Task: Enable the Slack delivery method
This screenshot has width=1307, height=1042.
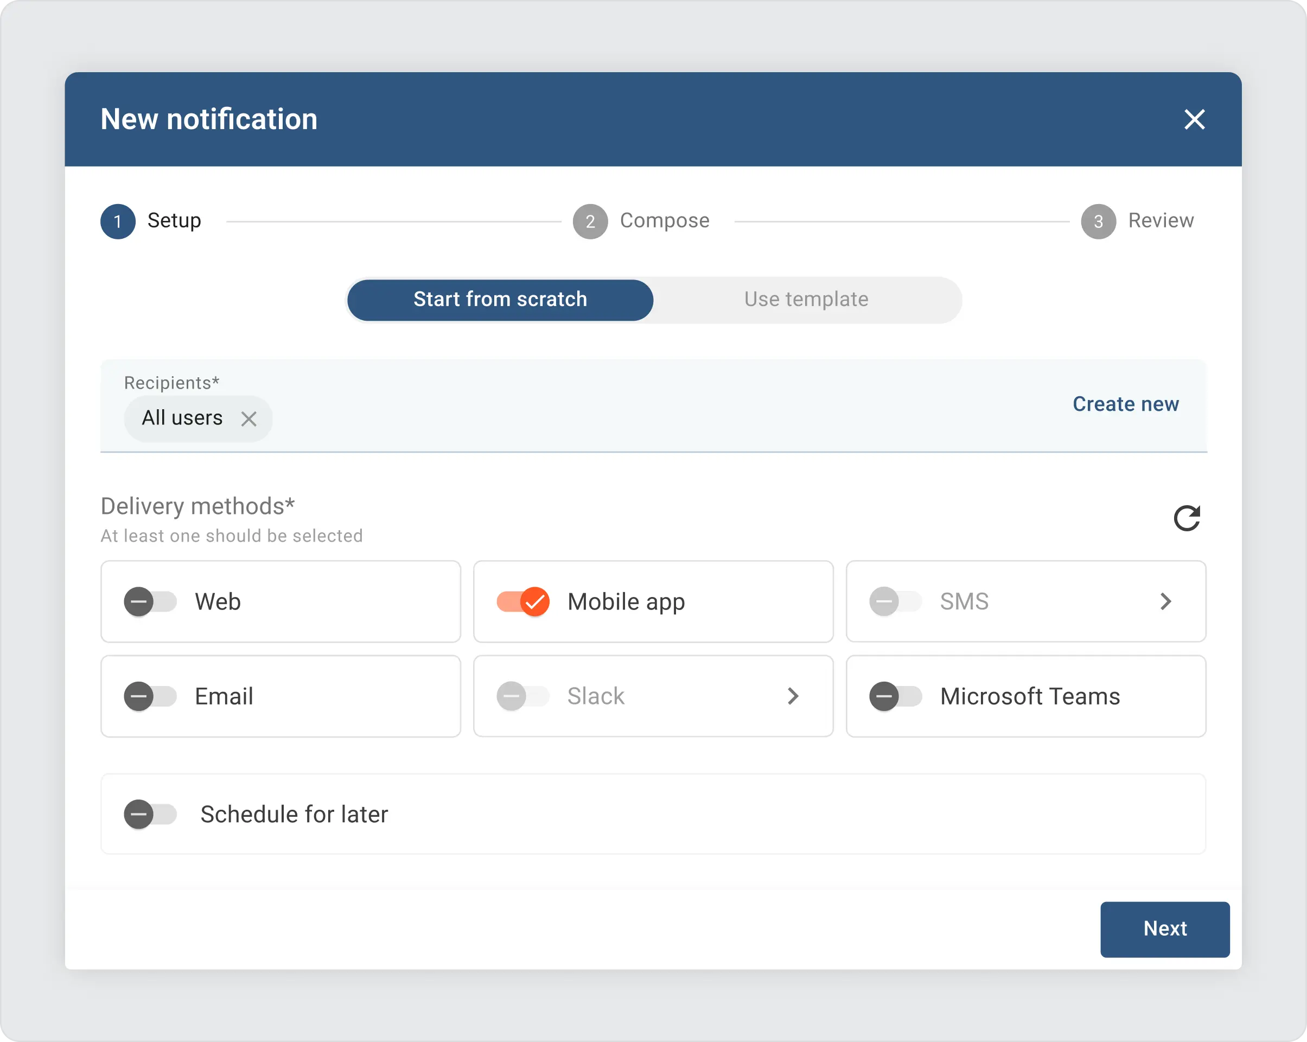Action: 522,696
